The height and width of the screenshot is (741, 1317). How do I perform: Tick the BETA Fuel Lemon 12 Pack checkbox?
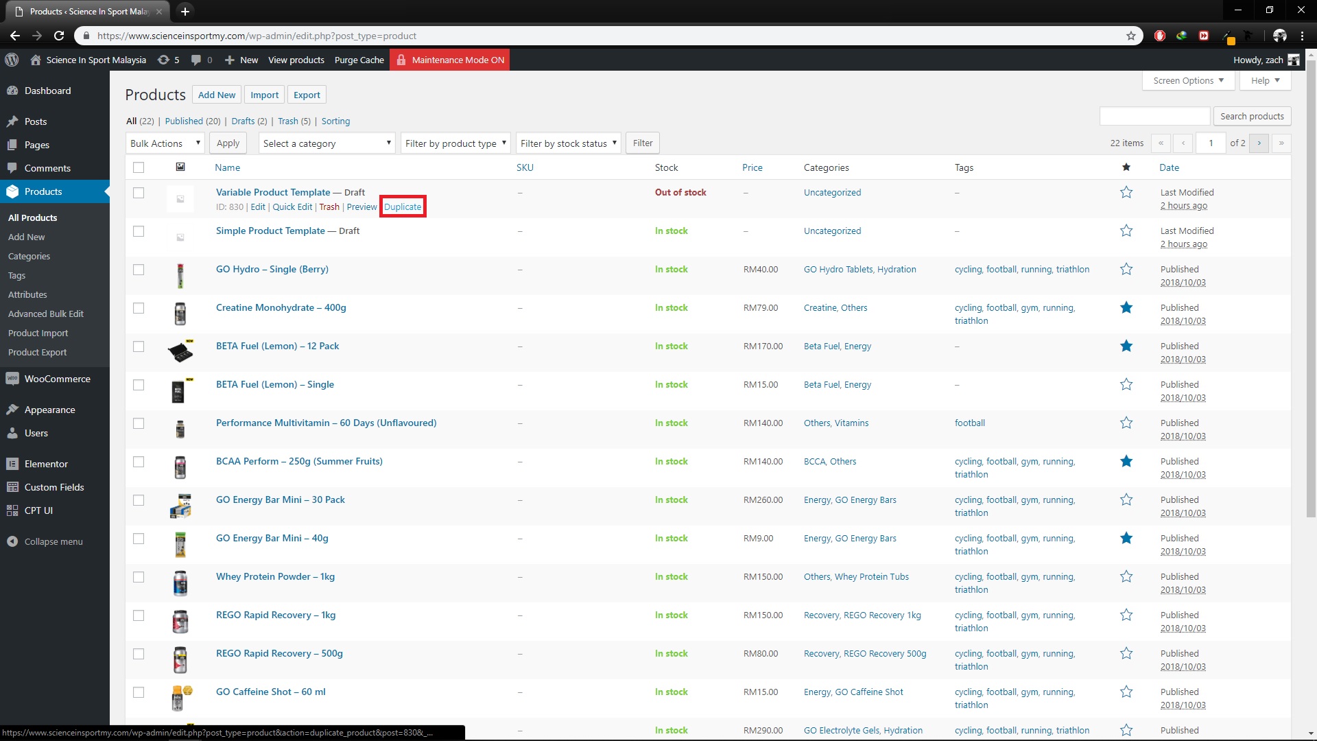pos(139,346)
